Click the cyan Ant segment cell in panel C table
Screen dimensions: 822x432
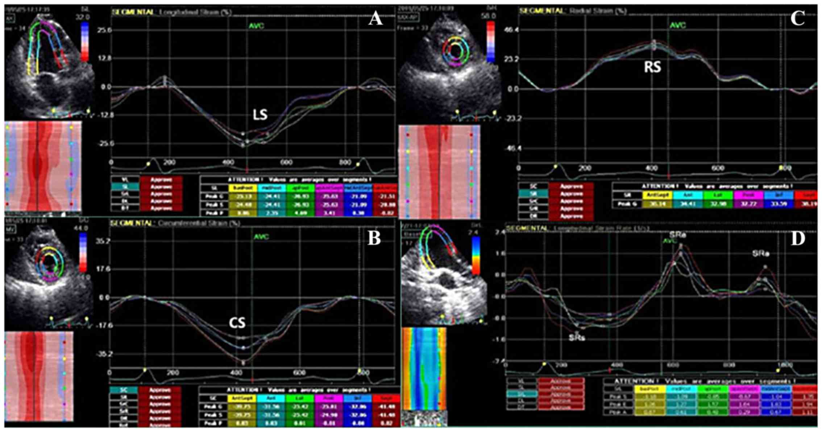pyautogui.click(x=688, y=195)
